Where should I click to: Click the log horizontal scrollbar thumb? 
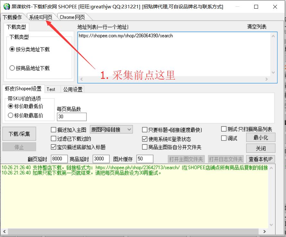(x=133, y=232)
